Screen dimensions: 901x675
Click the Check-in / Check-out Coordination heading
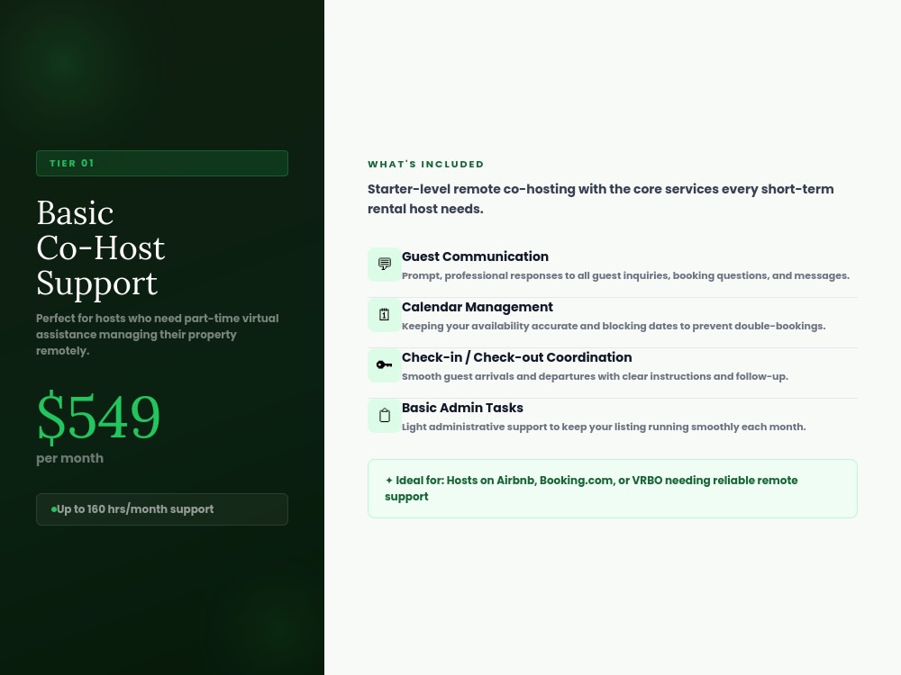[516, 357]
